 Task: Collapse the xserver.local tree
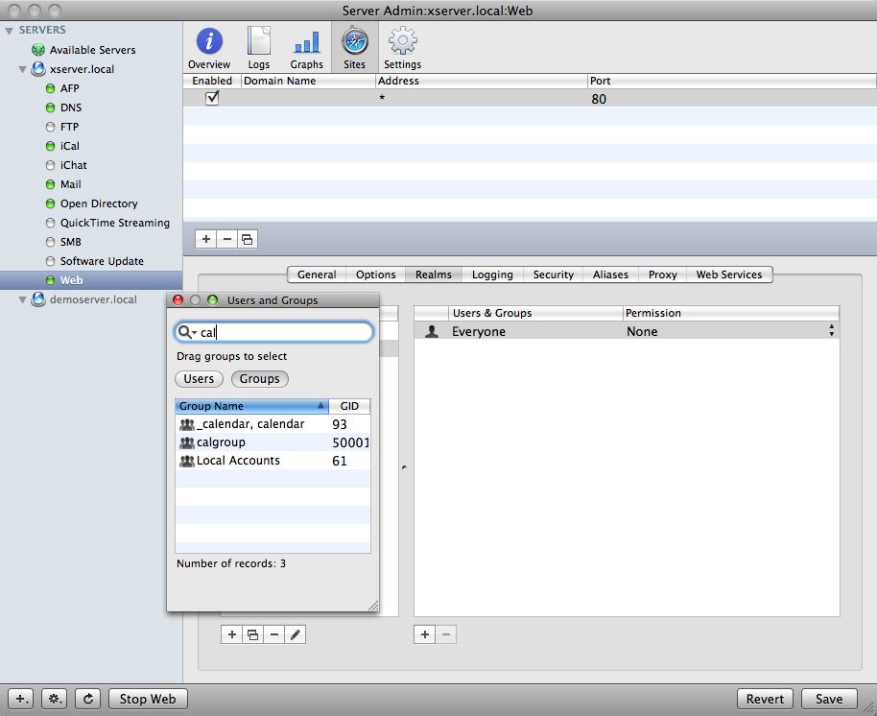pyautogui.click(x=22, y=69)
